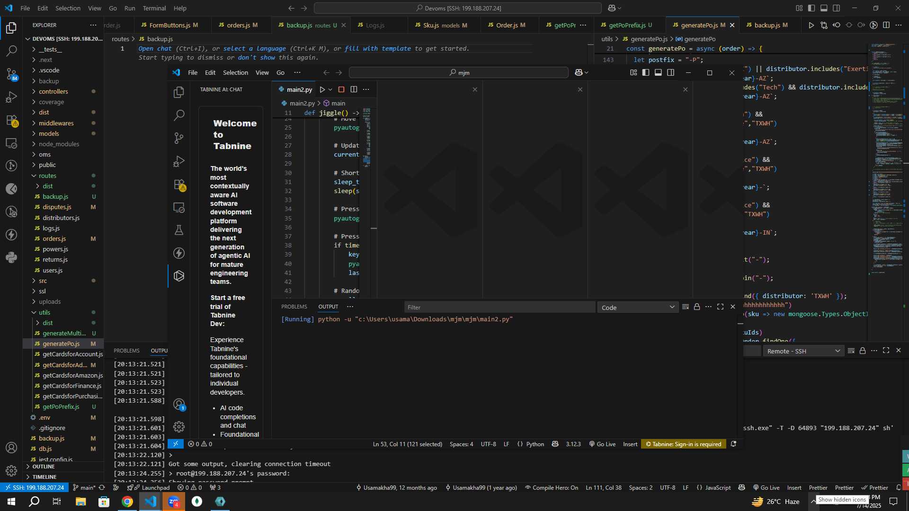Toggle bottom panel in mjm title bar
This screenshot has height=511, width=909.
pyautogui.click(x=658, y=72)
